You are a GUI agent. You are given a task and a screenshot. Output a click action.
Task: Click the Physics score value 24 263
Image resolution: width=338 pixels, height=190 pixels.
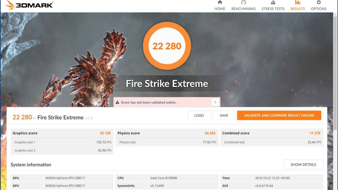(210, 133)
